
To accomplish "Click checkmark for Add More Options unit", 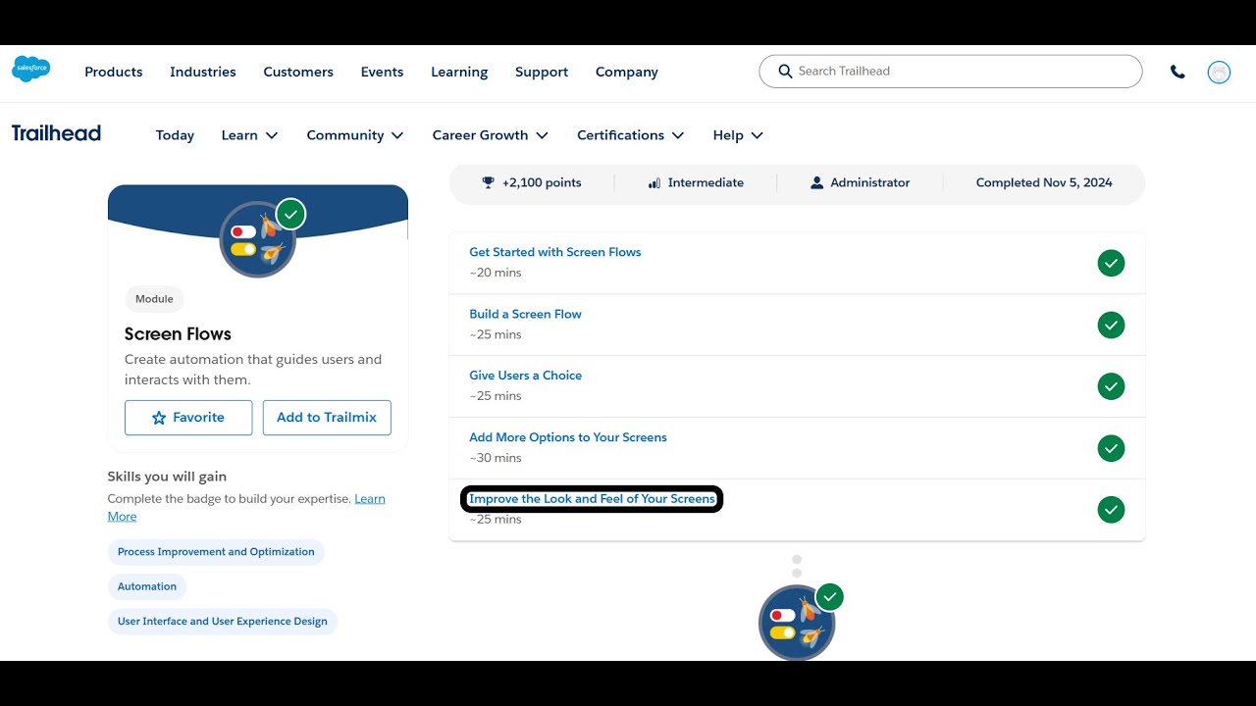I will 1111,448.
